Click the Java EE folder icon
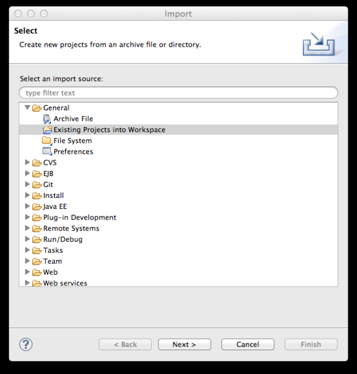The image size is (357, 374). tap(37, 206)
